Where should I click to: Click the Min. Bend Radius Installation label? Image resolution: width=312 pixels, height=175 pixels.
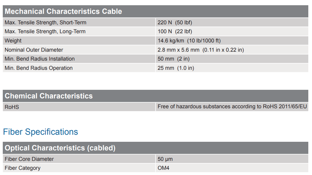tap(40, 59)
